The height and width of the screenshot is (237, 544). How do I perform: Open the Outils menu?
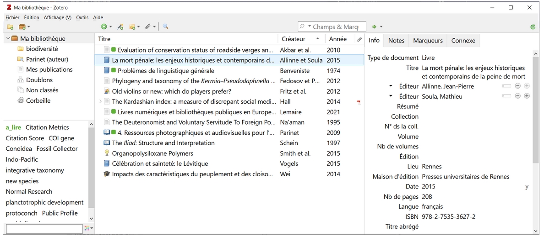[82, 17]
